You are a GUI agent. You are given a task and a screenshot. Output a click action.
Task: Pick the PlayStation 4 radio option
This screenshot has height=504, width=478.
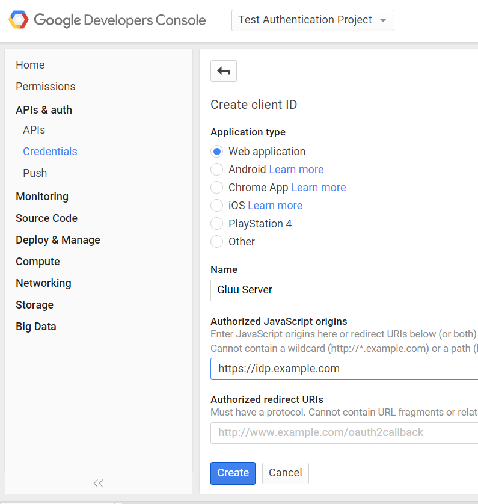click(217, 224)
